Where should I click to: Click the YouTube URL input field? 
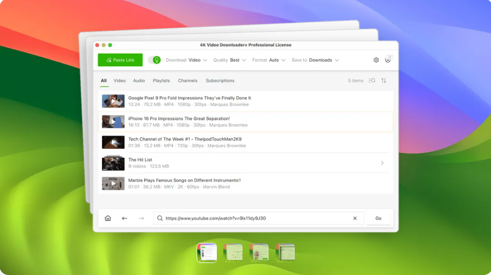pos(259,218)
